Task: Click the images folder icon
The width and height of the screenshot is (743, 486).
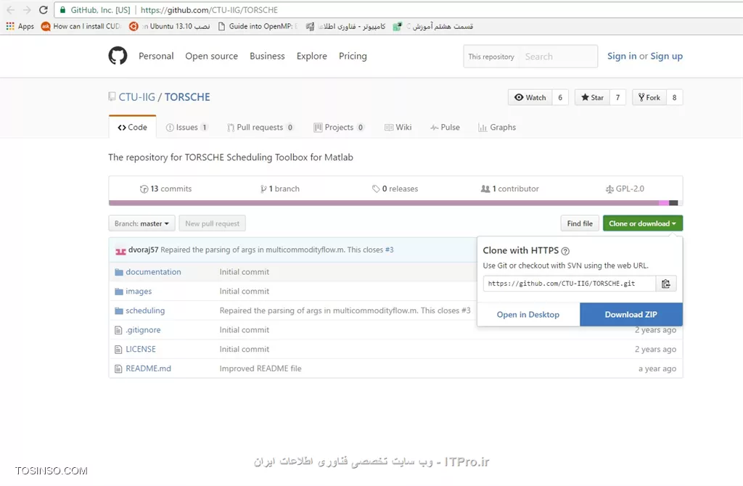Action: coord(118,292)
